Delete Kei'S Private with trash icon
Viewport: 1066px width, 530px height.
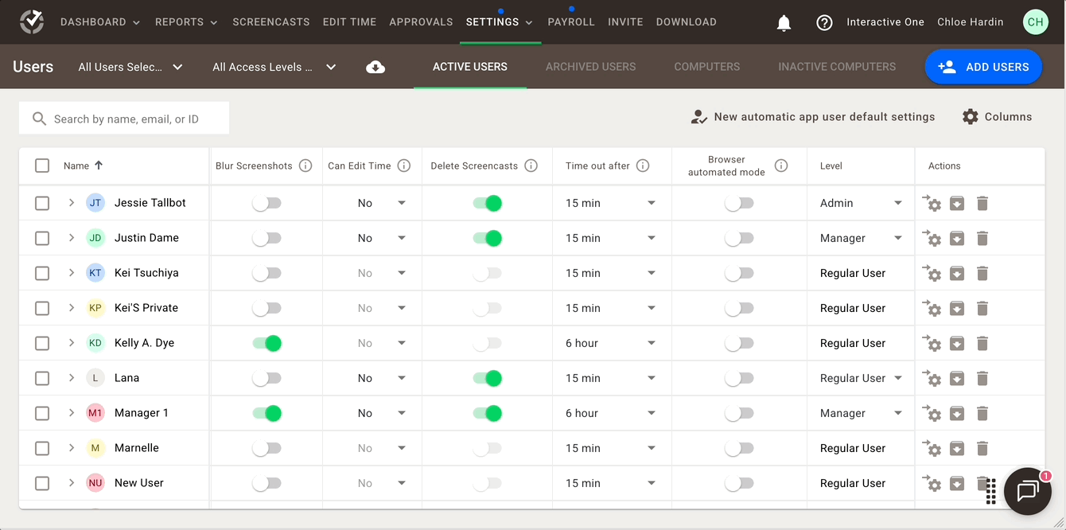[x=982, y=309]
